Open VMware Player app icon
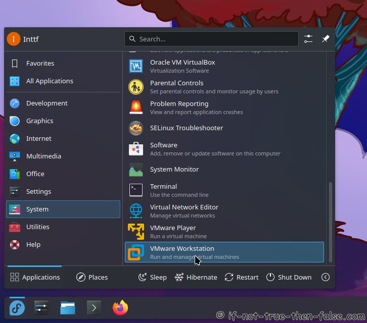 tap(136, 232)
